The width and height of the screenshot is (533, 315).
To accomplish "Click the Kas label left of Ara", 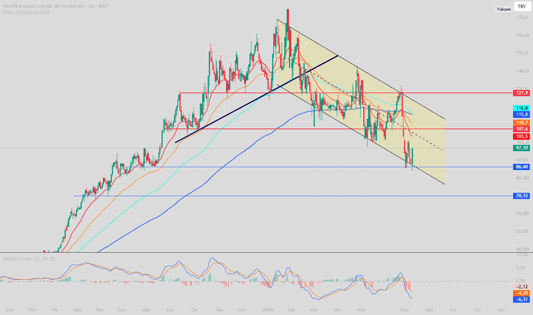I will pos(219,310).
